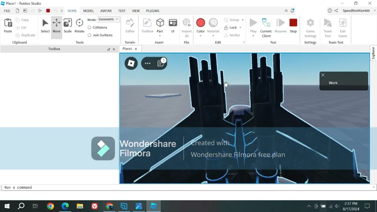Enable the Collisions checkbox
377x212 pixels.
tap(89, 27)
